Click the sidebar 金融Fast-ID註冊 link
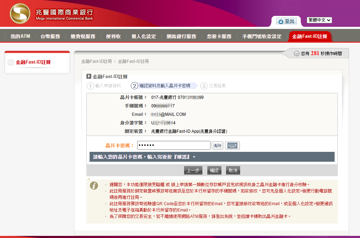 coord(33,62)
